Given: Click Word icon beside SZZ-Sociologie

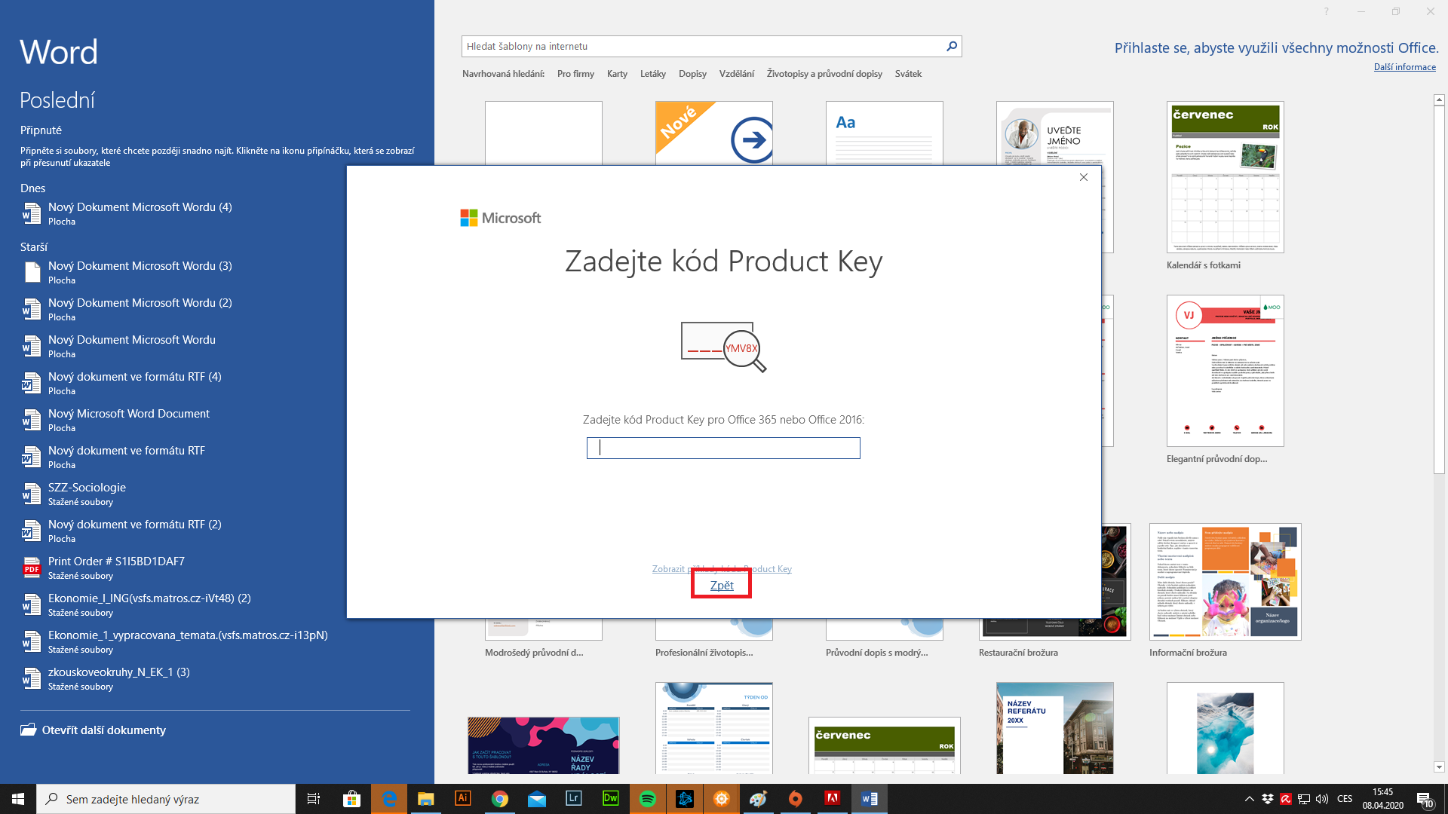Looking at the screenshot, I should (x=32, y=494).
